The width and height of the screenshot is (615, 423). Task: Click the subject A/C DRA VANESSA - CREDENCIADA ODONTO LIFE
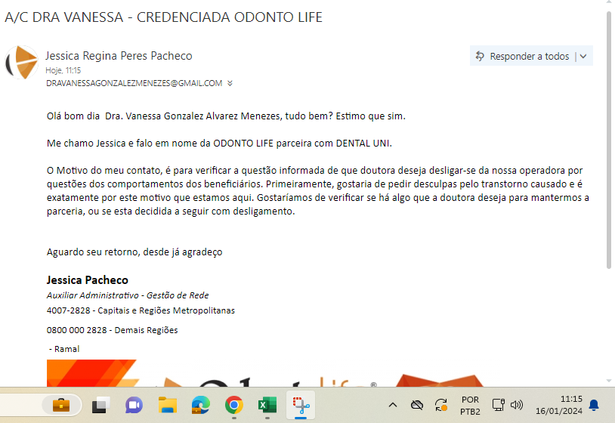coord(163,17)
